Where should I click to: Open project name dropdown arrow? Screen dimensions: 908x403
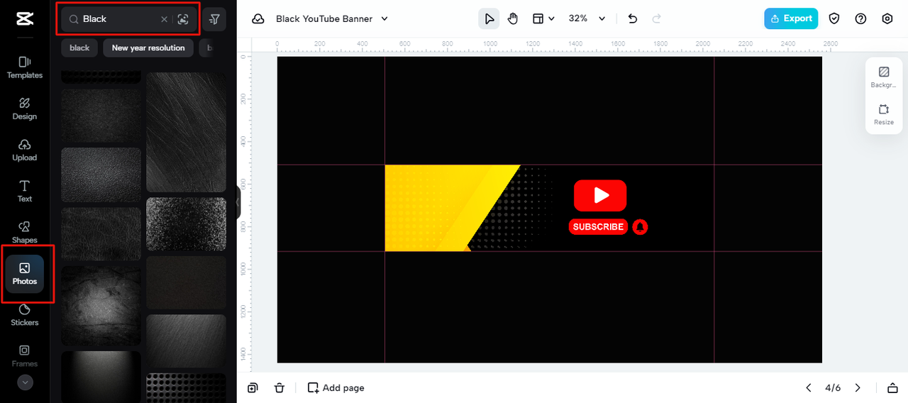(384, 19)
